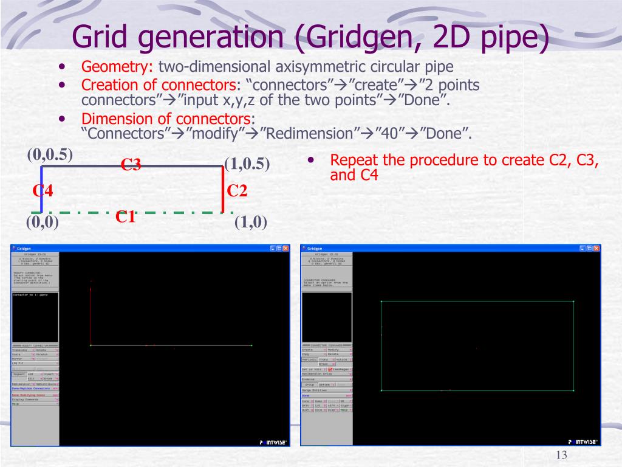
Task: Click Modify in right Gridgen connector commands
Action: [x=340, y=350]
